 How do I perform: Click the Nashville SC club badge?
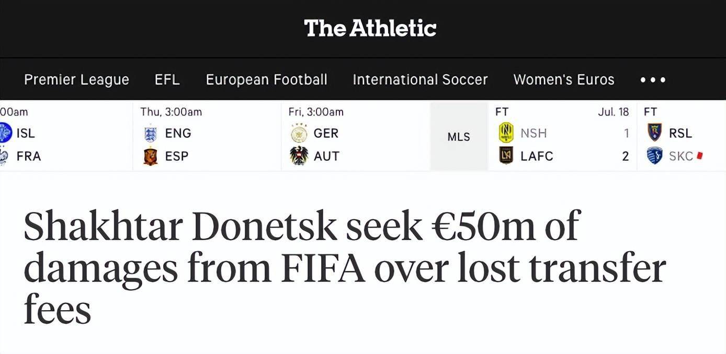click(x=506, y=133)
